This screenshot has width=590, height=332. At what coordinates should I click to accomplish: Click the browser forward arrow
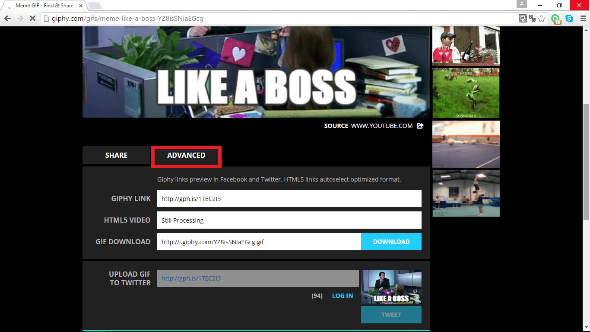pos(20,19)
